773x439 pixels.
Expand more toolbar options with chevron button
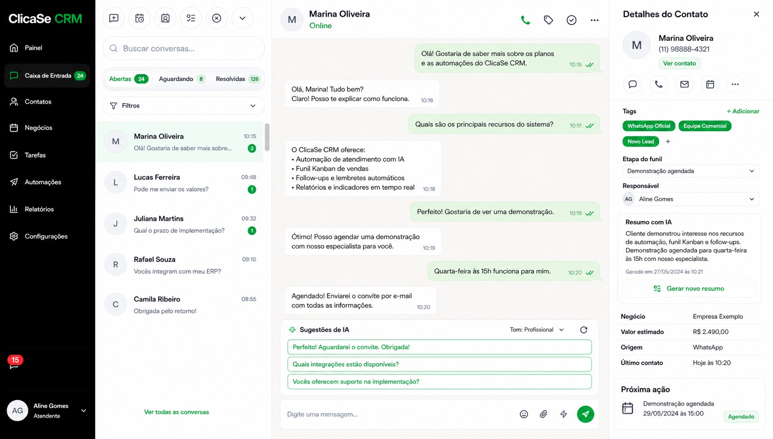coord(242,18)
